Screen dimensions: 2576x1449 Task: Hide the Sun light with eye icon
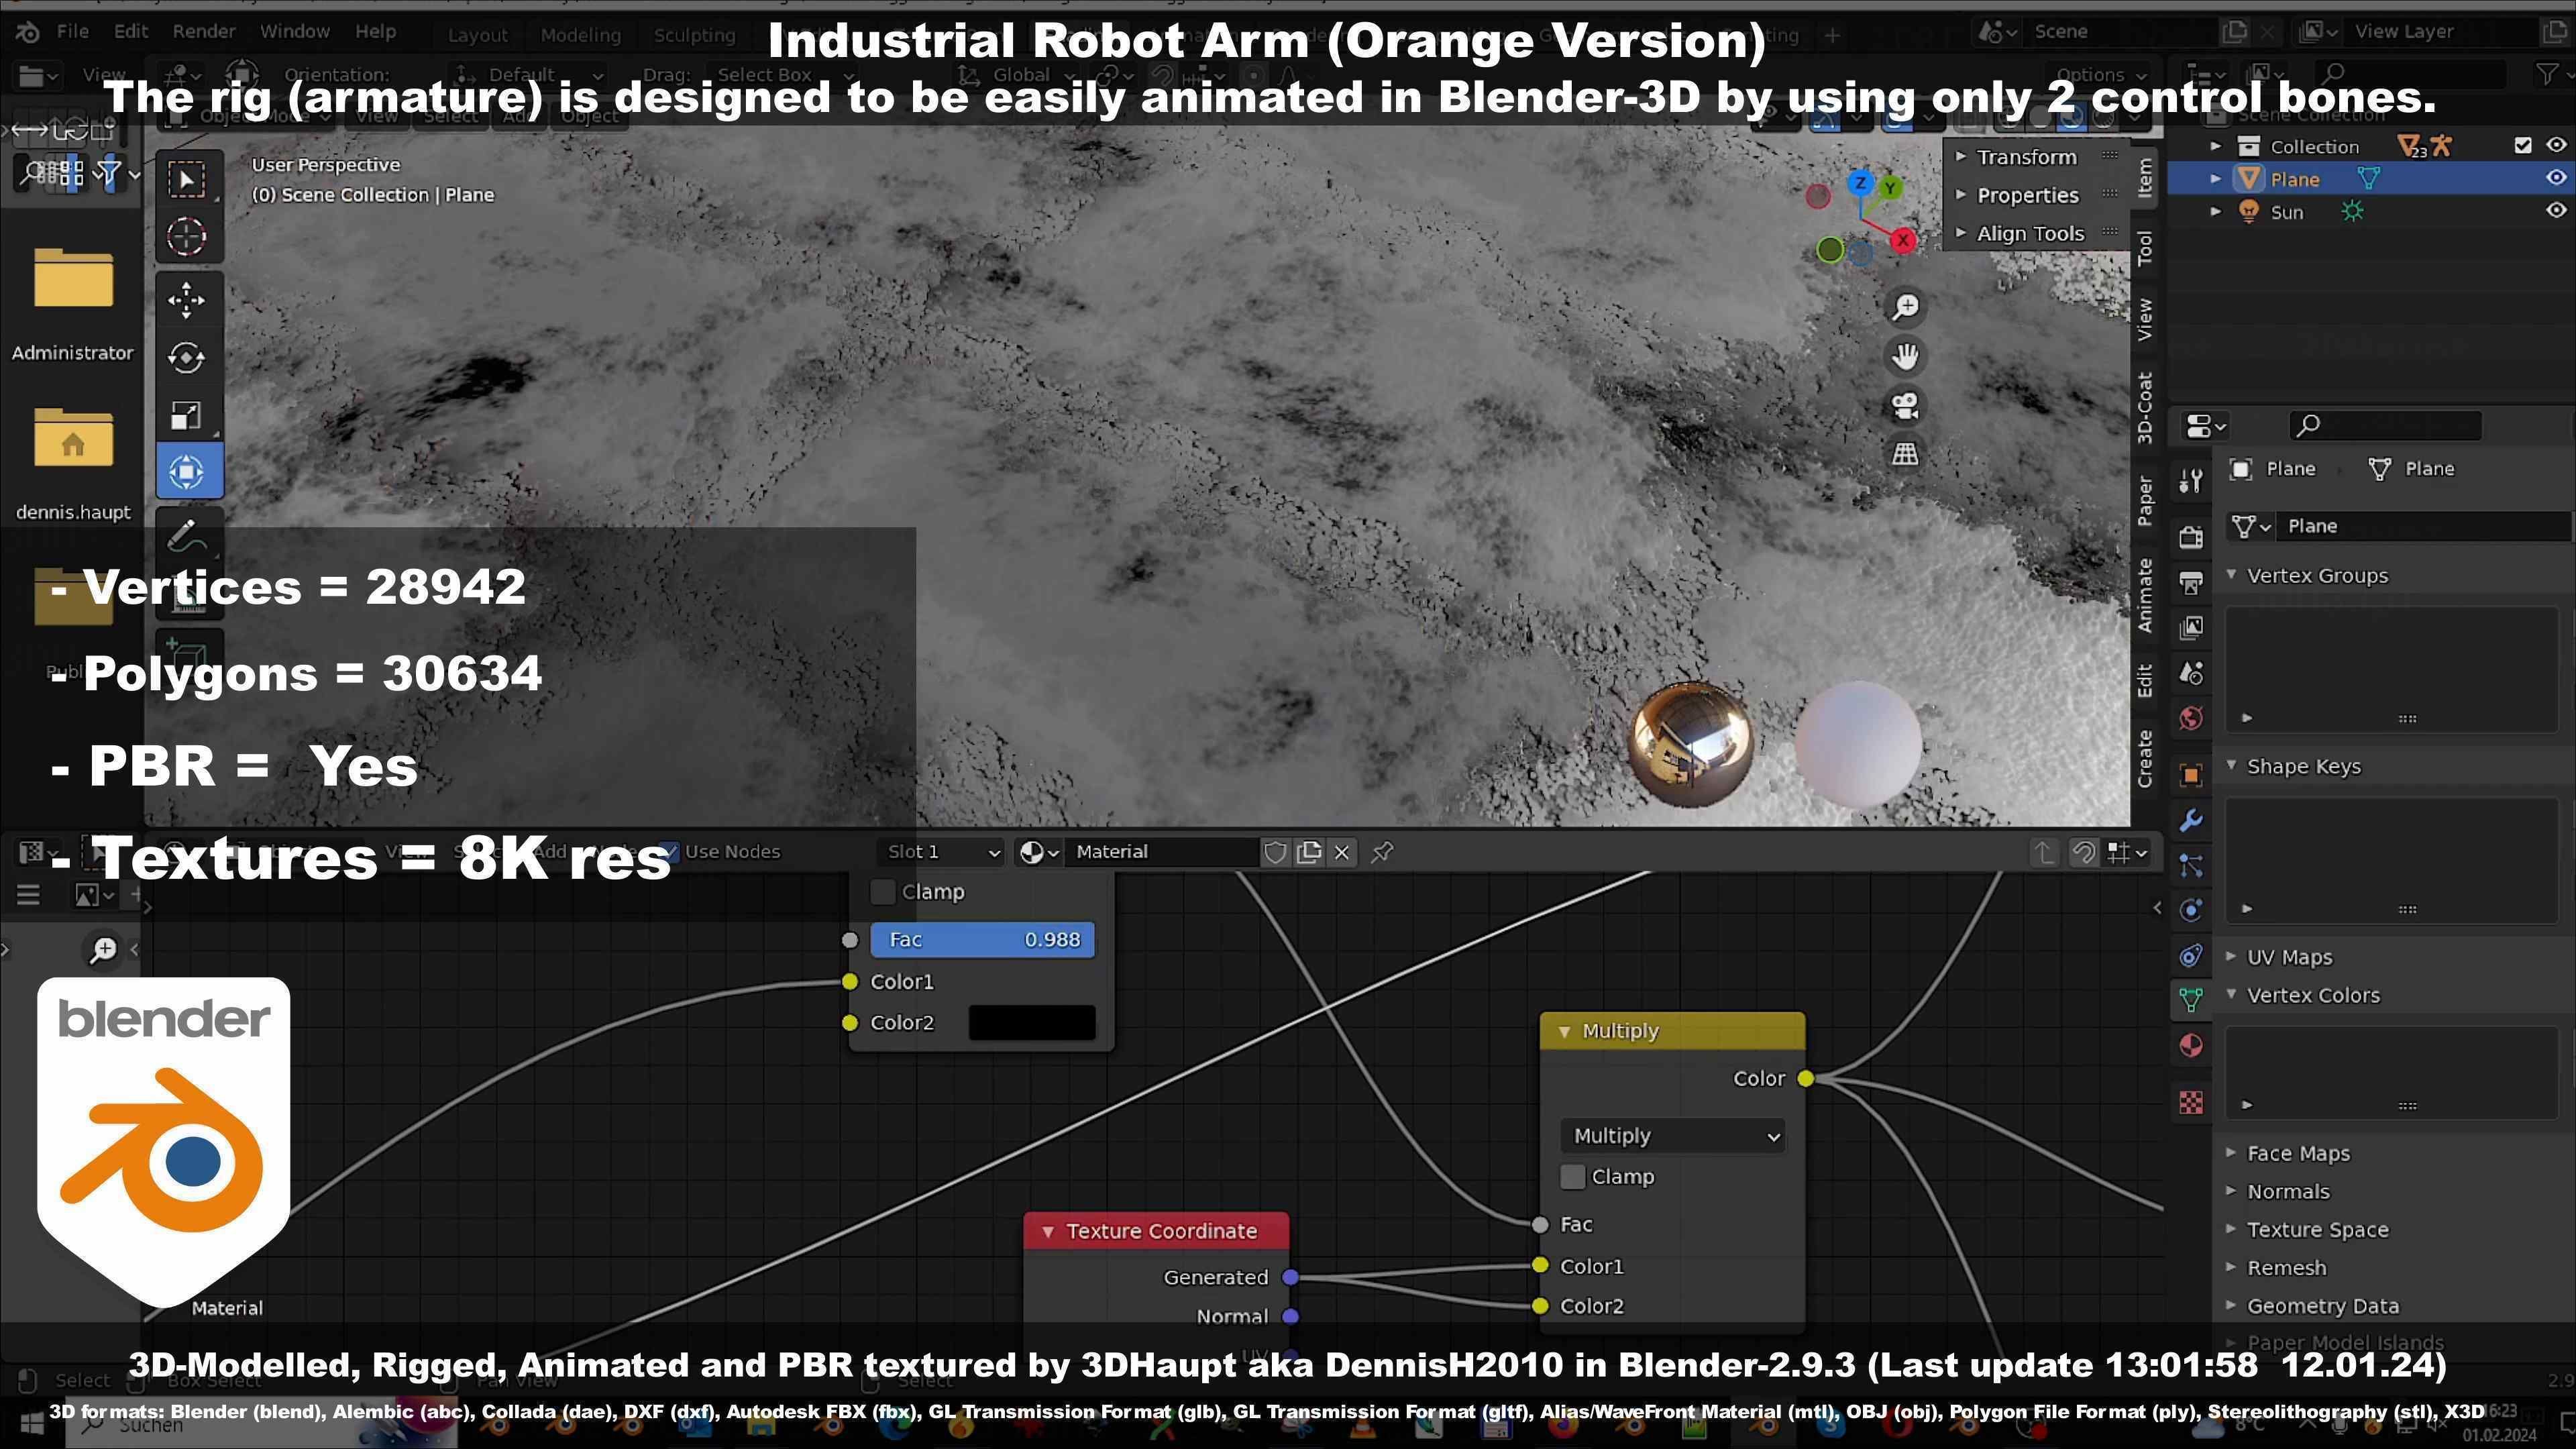pyautogui.click(x=2555, y=210)
